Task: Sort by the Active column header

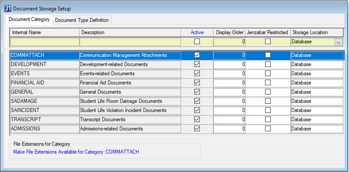Action: point(197,32)
